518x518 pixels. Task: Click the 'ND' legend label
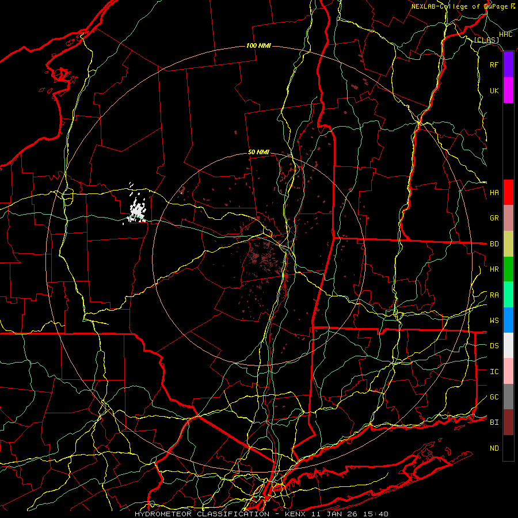click(494, 448)
